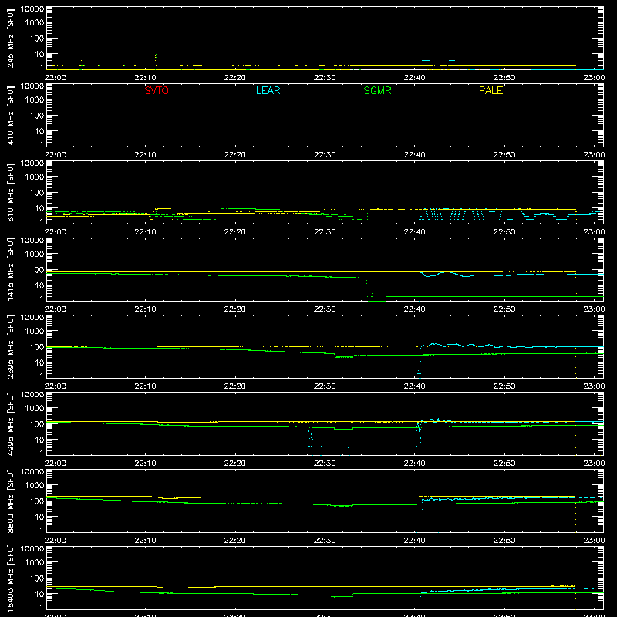The height and width of the screenshot is (617, 617).
Task: Click the 10000 tick of the 245 MHz panel
Action: pos(32,9)
